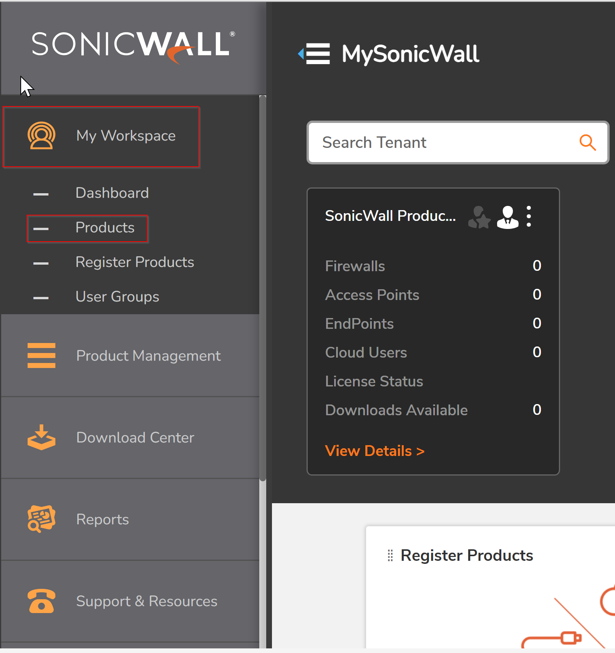Mark SonicWall Products tenant as favorite
615x653 pixels.
[479, 217]
